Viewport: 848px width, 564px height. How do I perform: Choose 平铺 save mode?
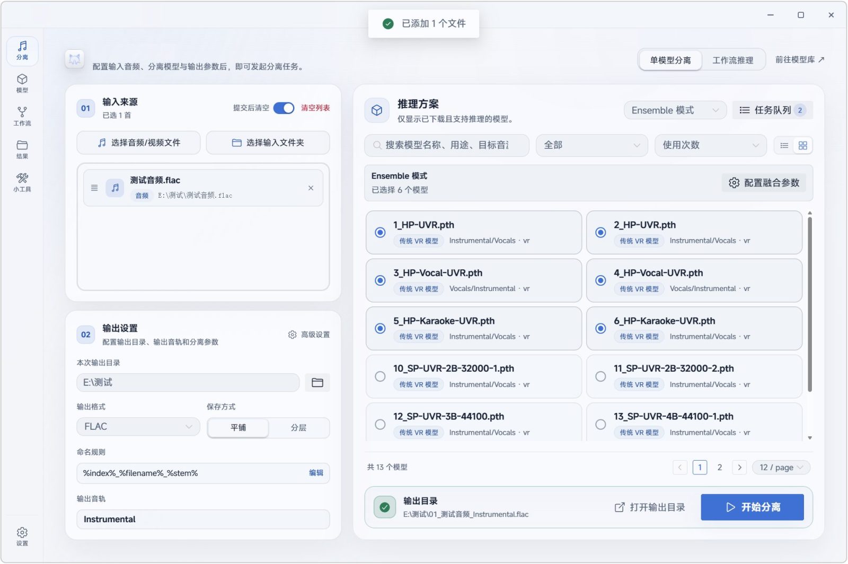click(x=238, y=428)
